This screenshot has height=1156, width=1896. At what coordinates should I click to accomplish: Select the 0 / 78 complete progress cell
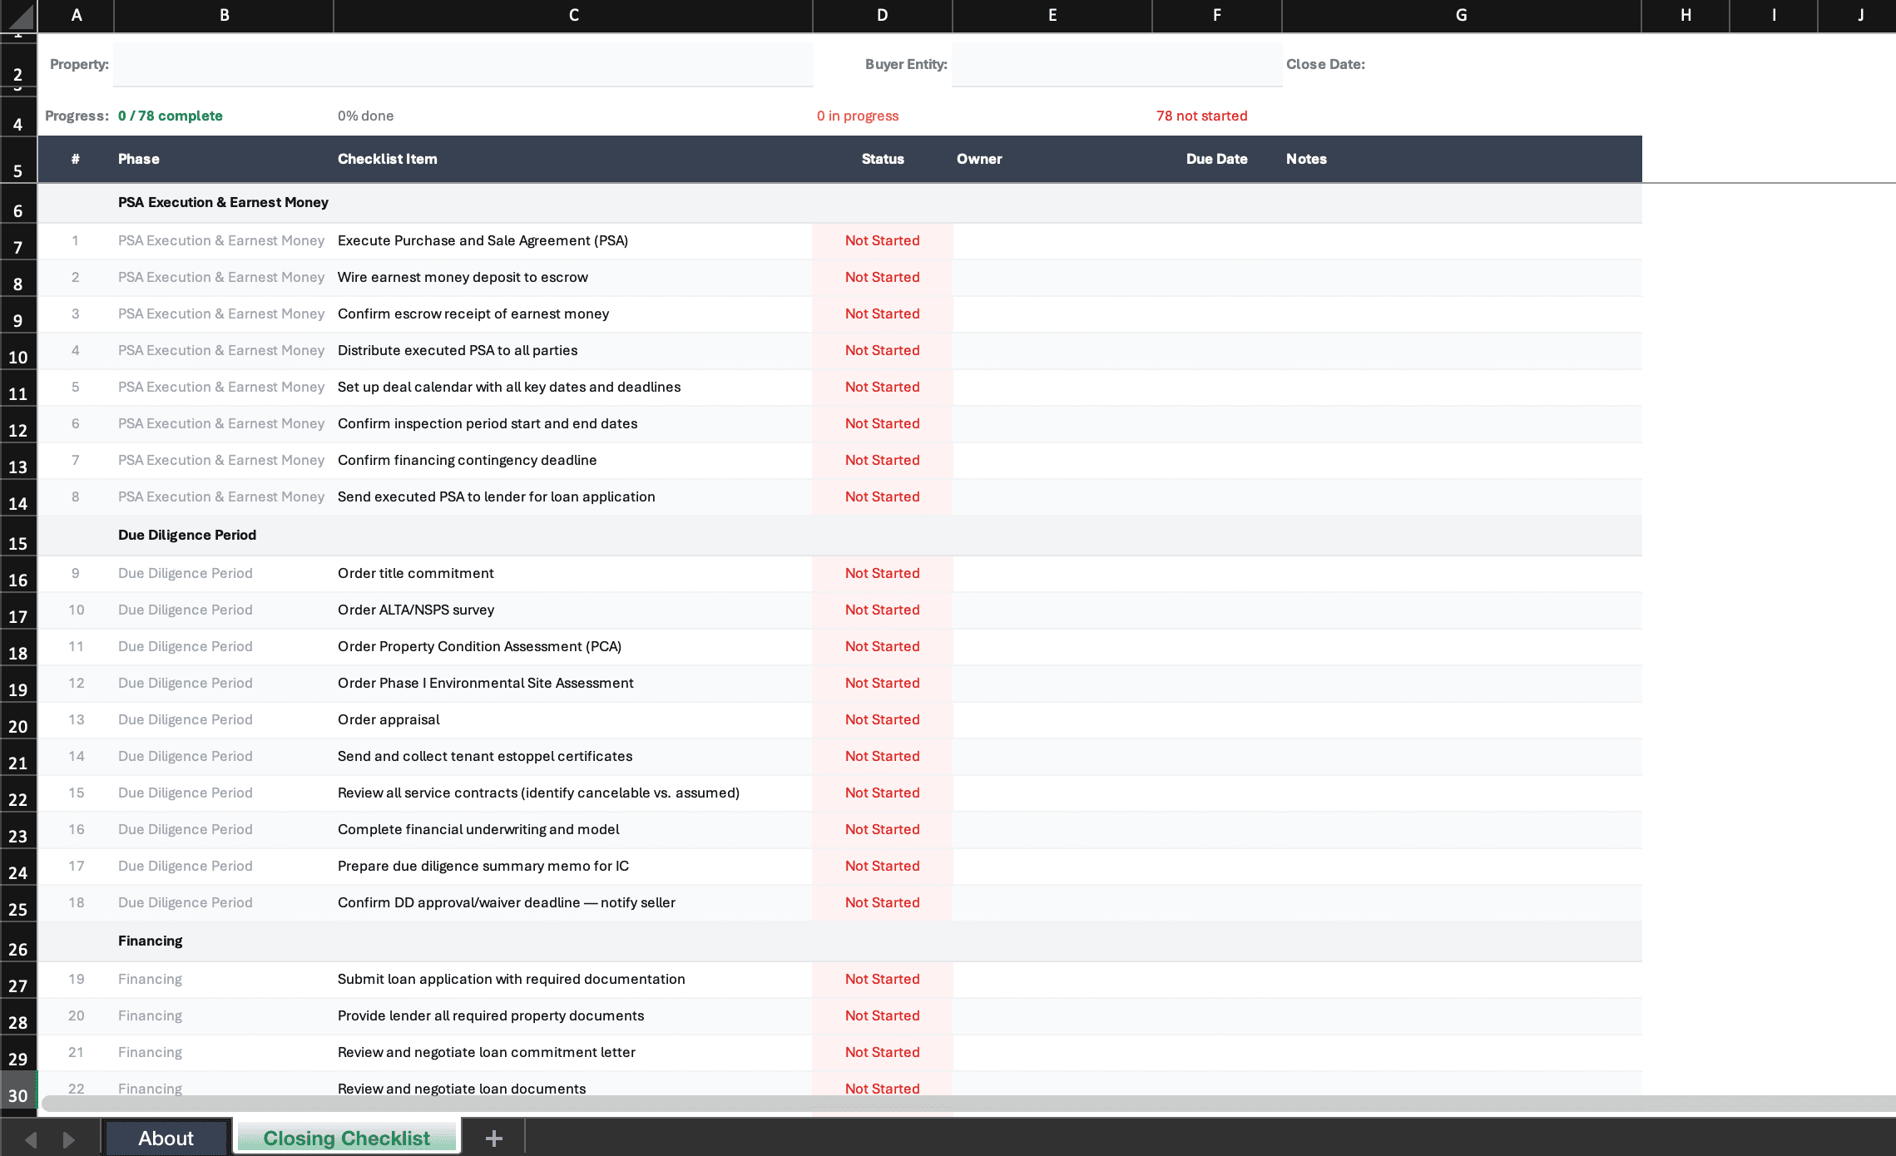[x=171, y=116]
